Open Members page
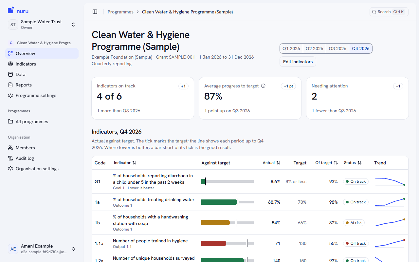419x262 pixels. click(42, 148)
